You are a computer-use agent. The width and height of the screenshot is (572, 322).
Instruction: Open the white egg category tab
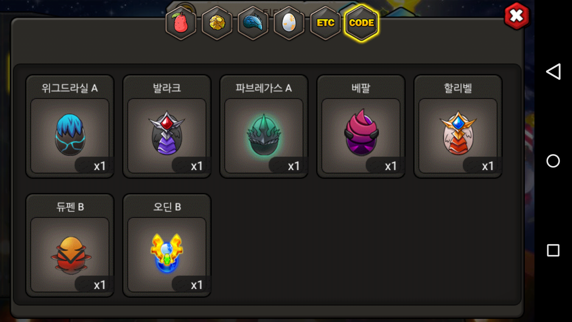(x=289, y=23)
